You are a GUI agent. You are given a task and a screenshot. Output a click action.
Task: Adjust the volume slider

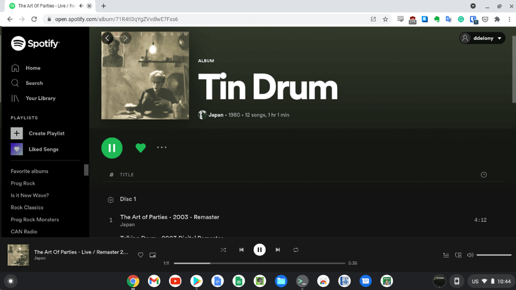coord(494,255)
